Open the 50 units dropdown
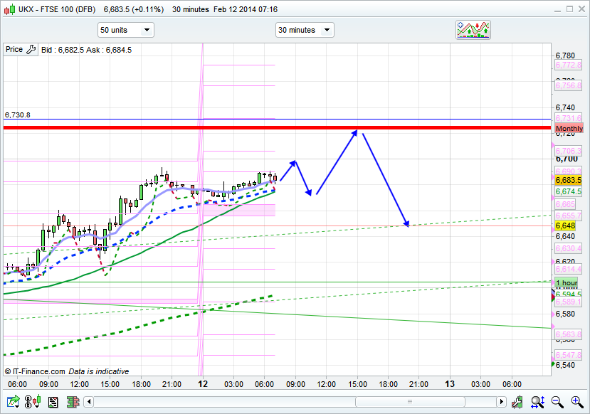This screenshot has height=414, width=590. (125, 30)
